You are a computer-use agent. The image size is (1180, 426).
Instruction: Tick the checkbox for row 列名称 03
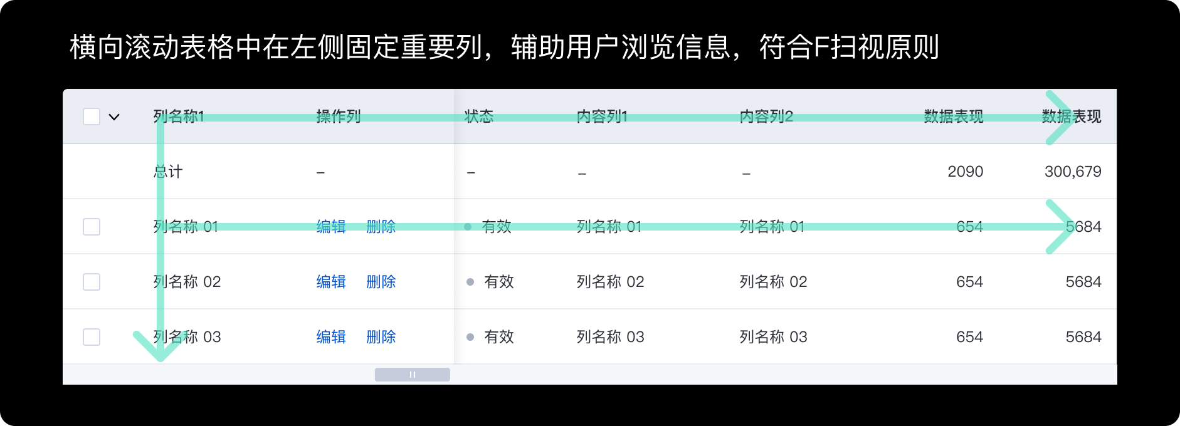(92, 337)
